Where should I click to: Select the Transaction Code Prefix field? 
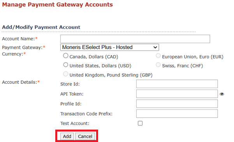coord(177,114)
